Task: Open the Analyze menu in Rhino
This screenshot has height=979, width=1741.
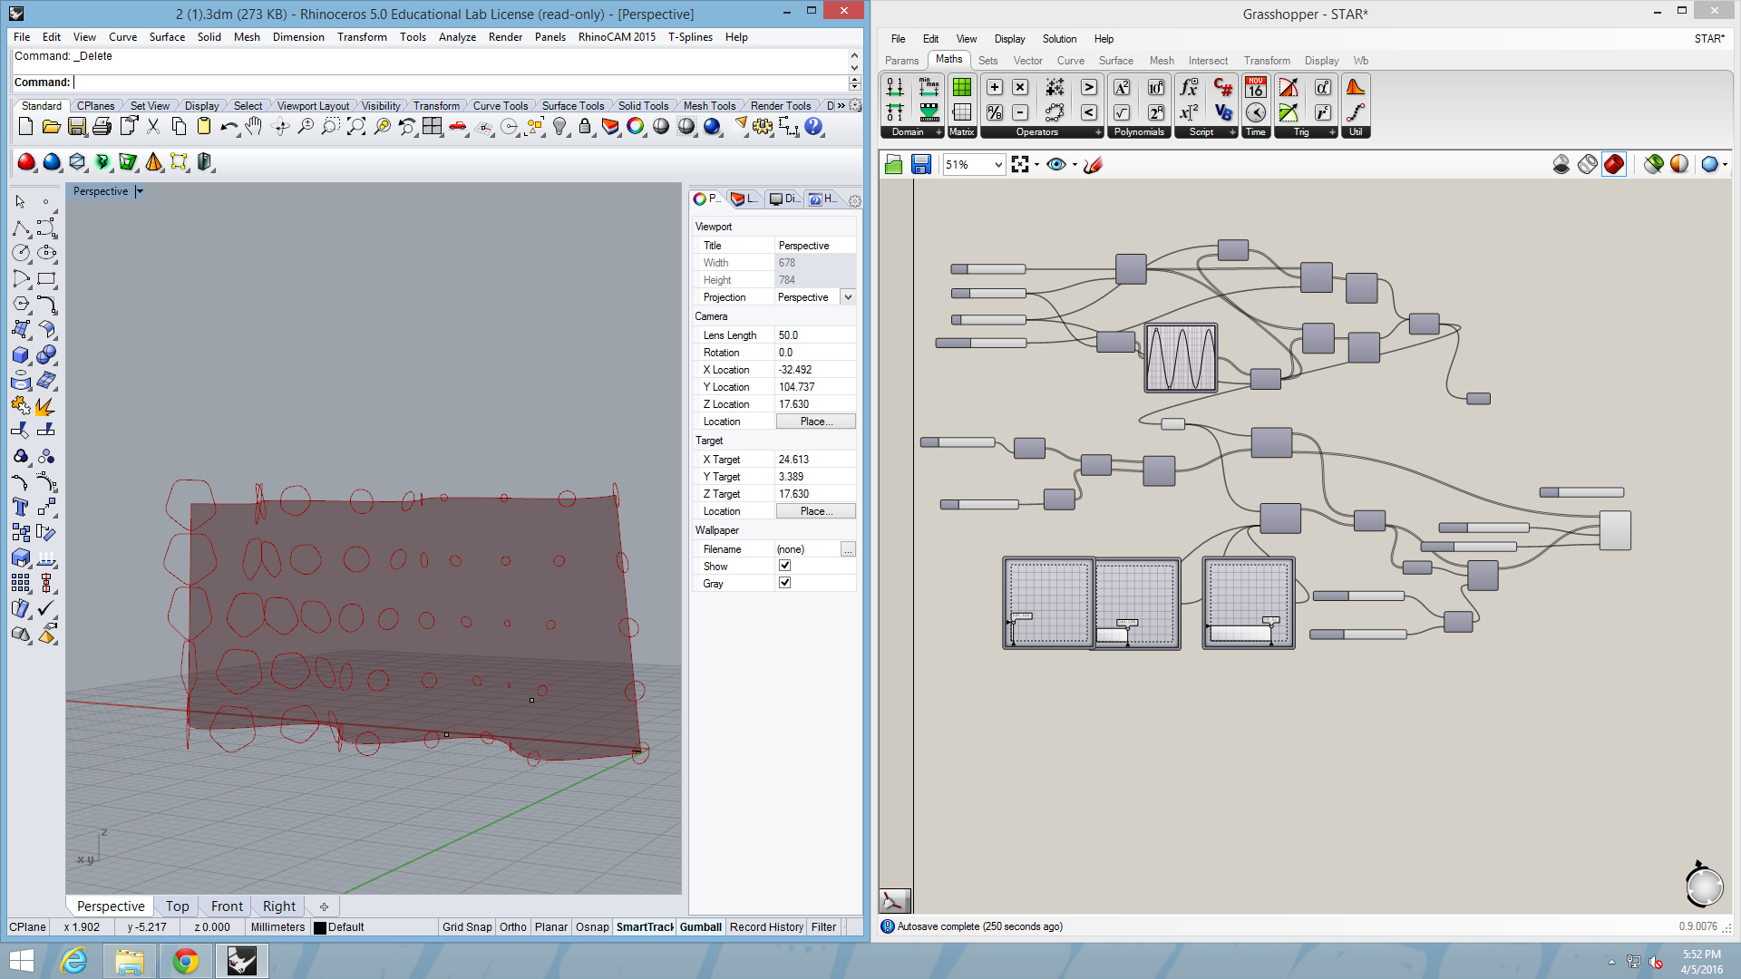Action: pos(457,37)
